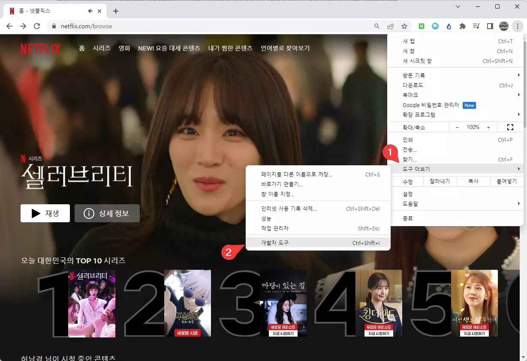Viewport: 527px width, 361px height.
Task: Select 바로가기 만들기
Action: point(318,184)
